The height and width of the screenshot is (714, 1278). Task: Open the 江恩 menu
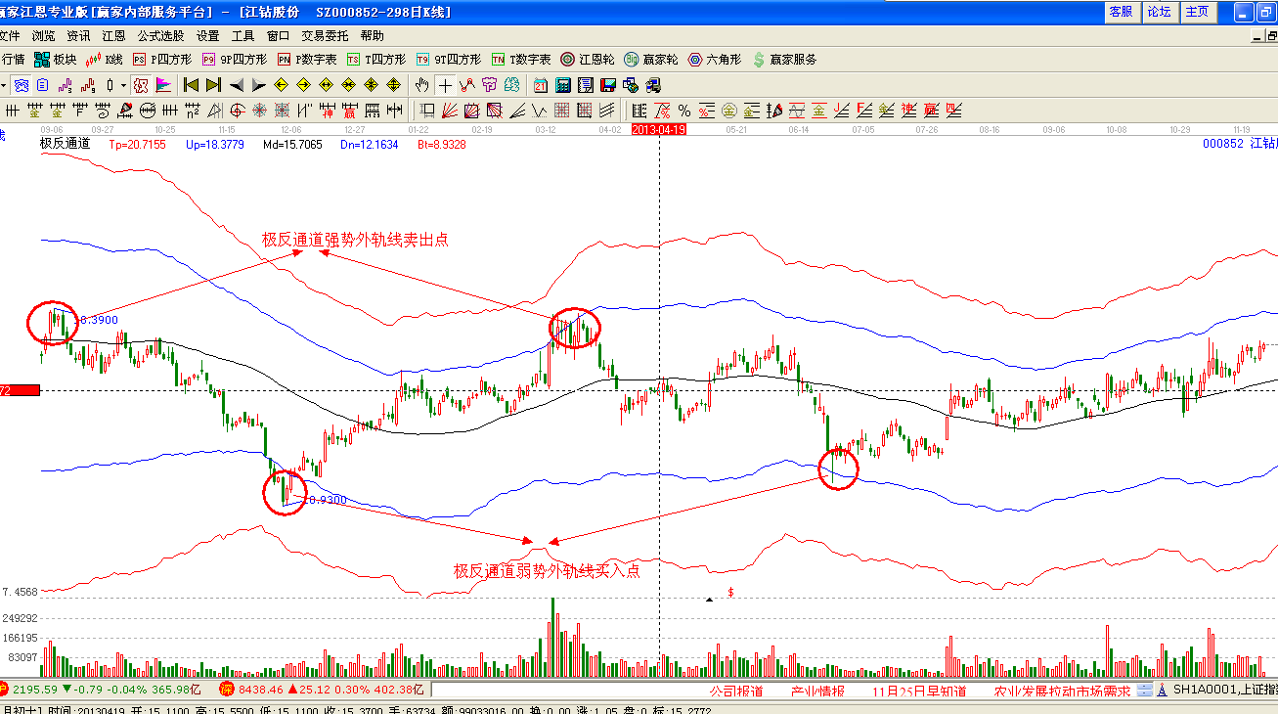point(113,35)
